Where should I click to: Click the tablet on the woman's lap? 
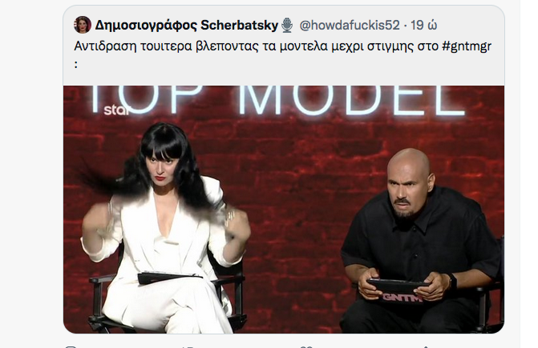168,278
